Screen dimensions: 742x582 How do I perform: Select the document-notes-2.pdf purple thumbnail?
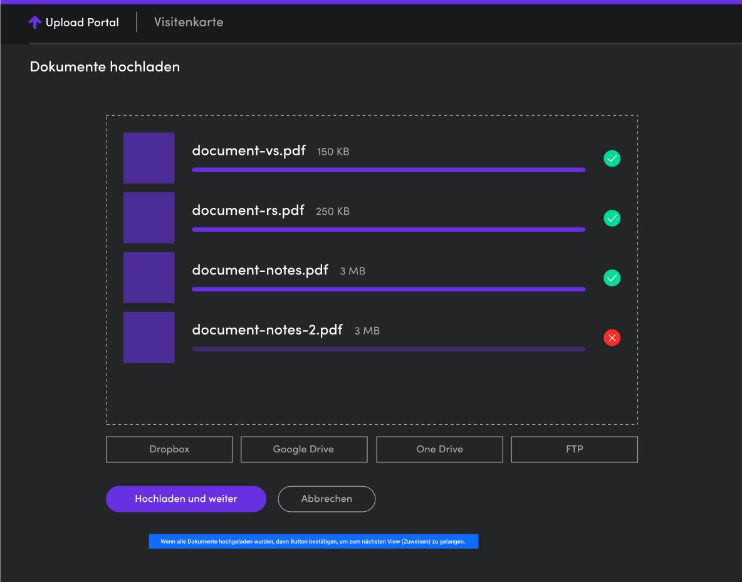(149, 337)
